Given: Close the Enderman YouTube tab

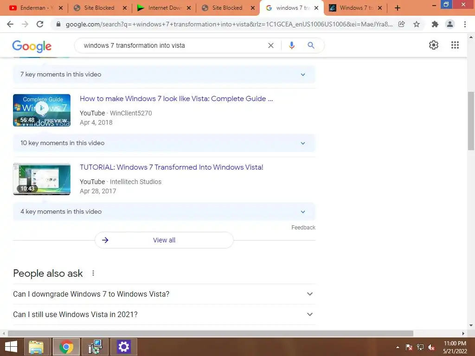Looking at the screenshot, I should click(x=61, y=8).
